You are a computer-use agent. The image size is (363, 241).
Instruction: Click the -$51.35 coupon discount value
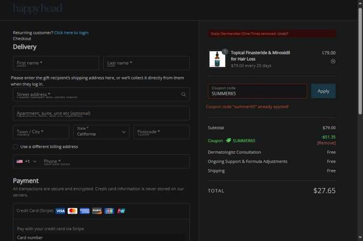[x=328, y=137]
